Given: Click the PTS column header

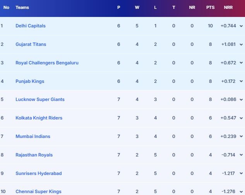Looking at the screenshot, I should (x=210, y=7).
